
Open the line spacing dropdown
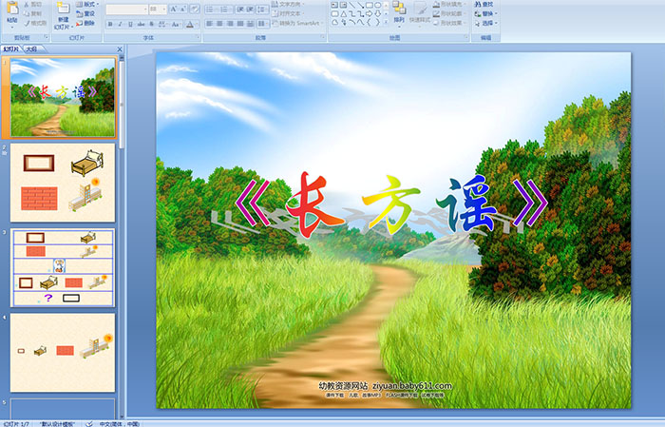point(262,10)
